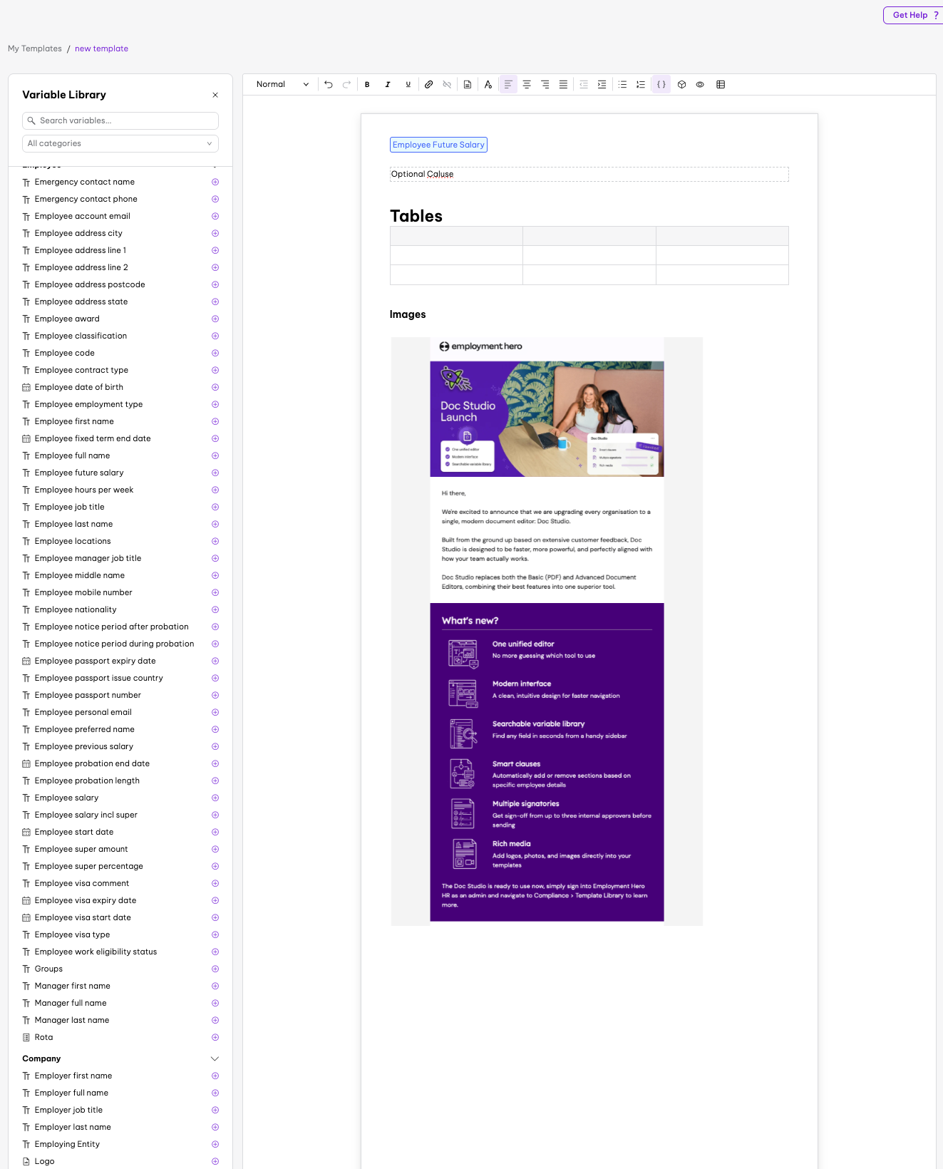Increase paragraph indent
The height and width of the screenshot is (1169, 943).
click(602, 84)
